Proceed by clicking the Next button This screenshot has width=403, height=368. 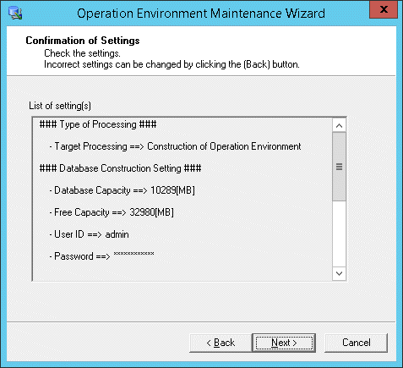click(284, 343)
